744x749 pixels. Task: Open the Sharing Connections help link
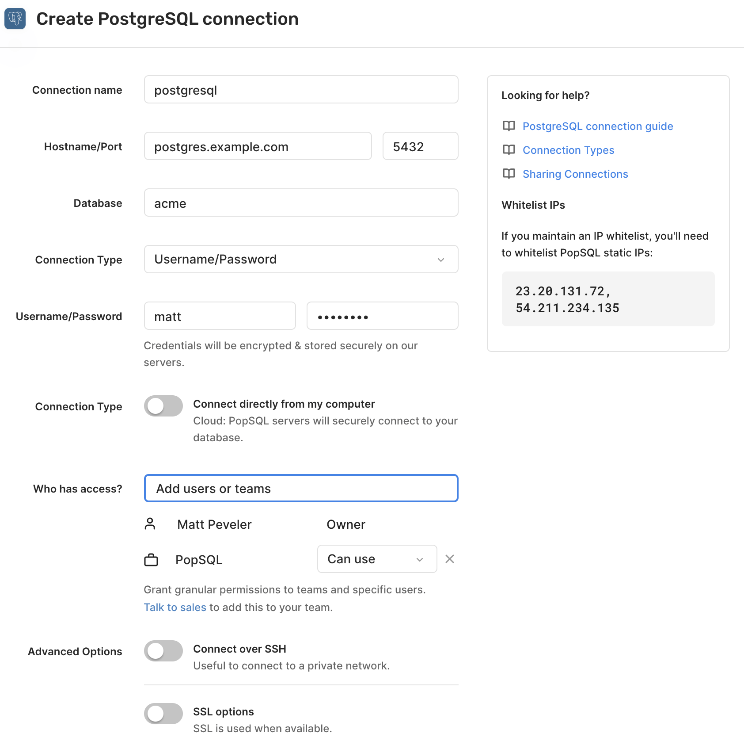pyautogui.click(x=575, y=174)
